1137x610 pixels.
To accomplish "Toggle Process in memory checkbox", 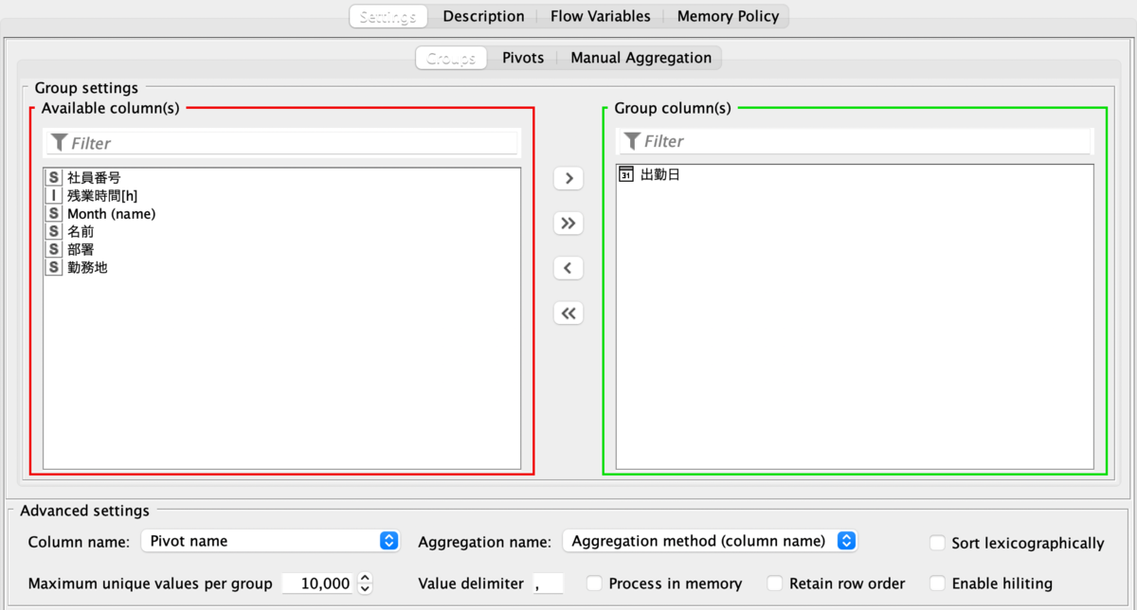I will click(x=594, y=583).
